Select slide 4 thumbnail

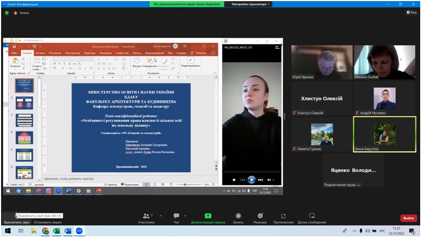(x=24, y=138)
